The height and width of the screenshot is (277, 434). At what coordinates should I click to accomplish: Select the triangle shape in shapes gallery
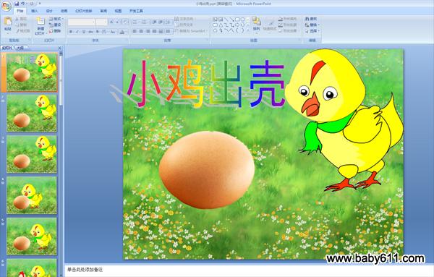coord(221,25)
